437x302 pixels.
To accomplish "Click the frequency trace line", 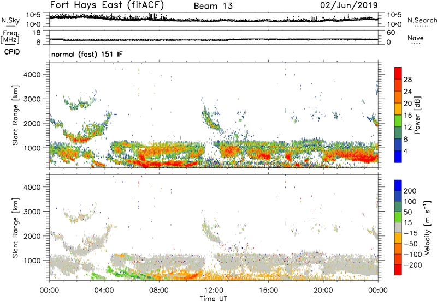I will coord(214,40).
